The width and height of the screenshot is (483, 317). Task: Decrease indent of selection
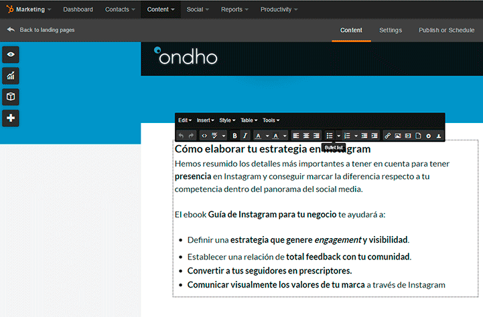click(364, 136)
